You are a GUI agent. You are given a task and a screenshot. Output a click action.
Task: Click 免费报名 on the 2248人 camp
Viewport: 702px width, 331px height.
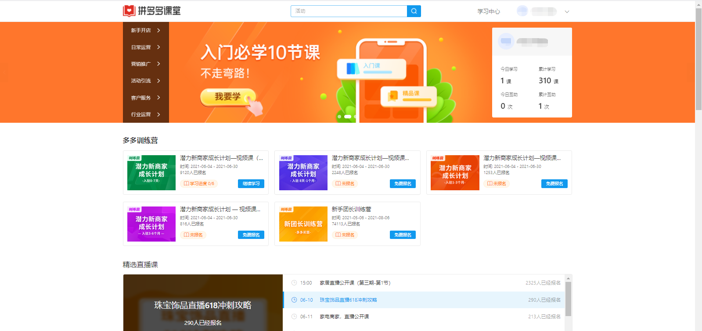(x=403, y=184)
